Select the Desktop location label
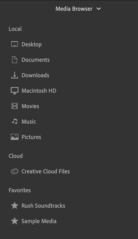The image size is (138, 239). (x=32, y=44)
